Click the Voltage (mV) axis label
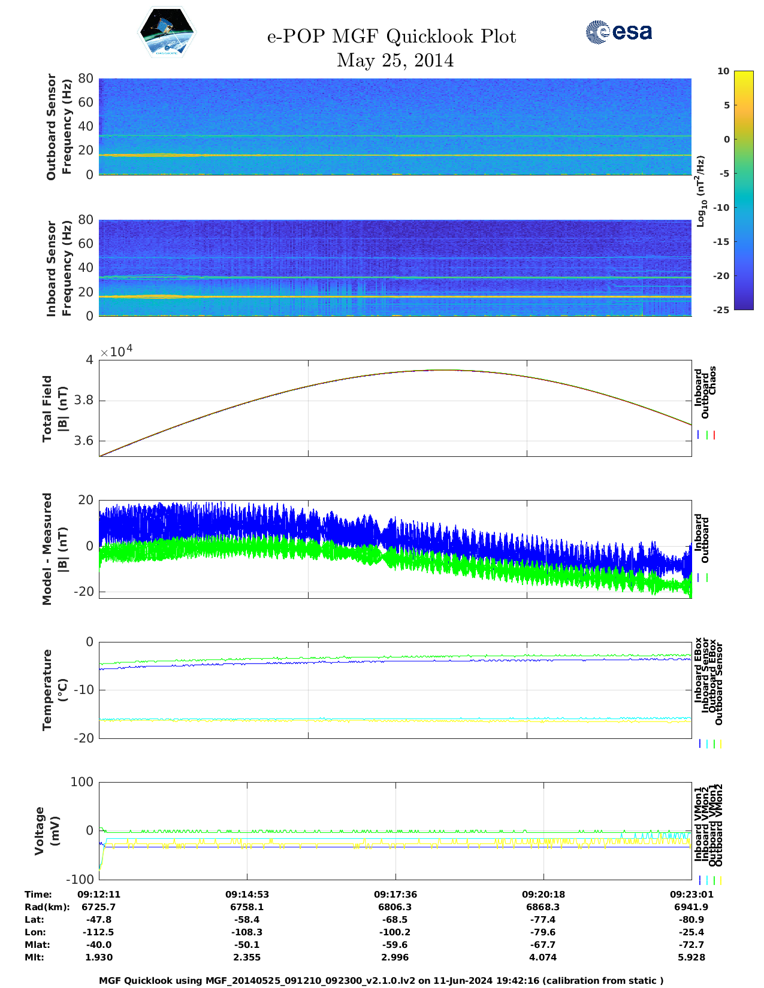Screen dimensions: 764x988 coord(47,831)
